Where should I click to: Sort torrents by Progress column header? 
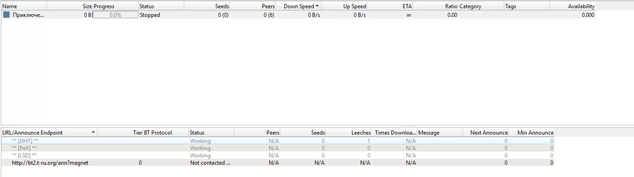(115, 6)
